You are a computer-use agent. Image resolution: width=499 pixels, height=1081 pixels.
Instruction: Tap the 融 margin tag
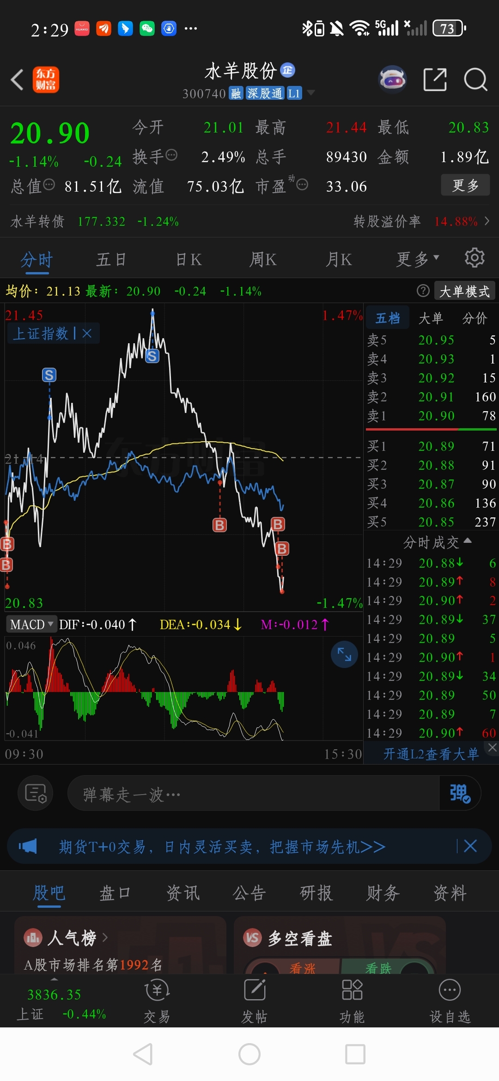pos(236,94)
